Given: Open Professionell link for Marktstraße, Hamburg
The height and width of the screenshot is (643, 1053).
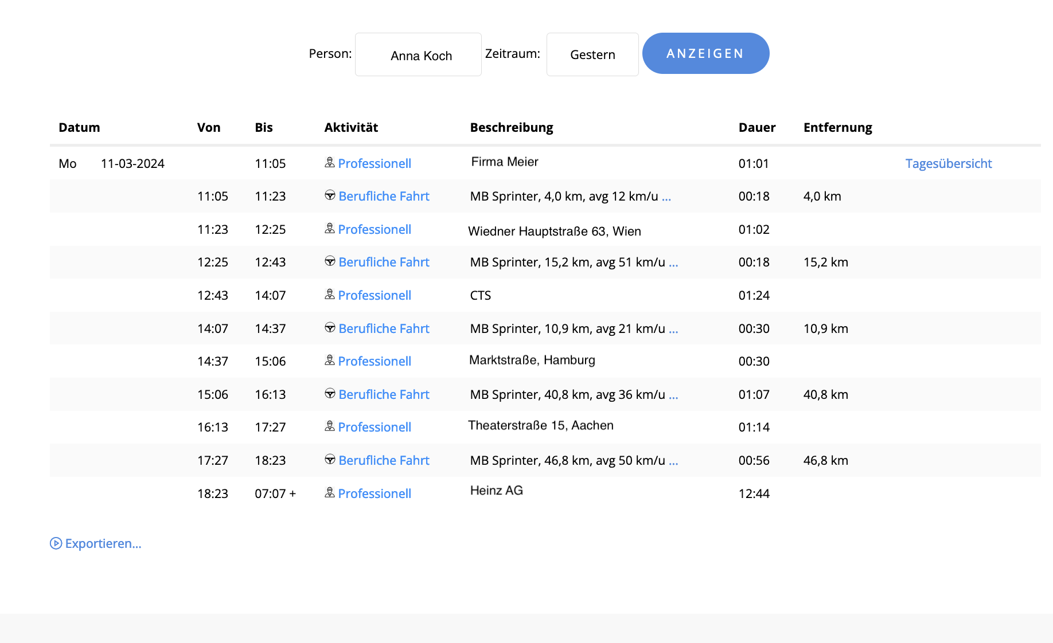Looking at the screenshot, I should point(375,361).
